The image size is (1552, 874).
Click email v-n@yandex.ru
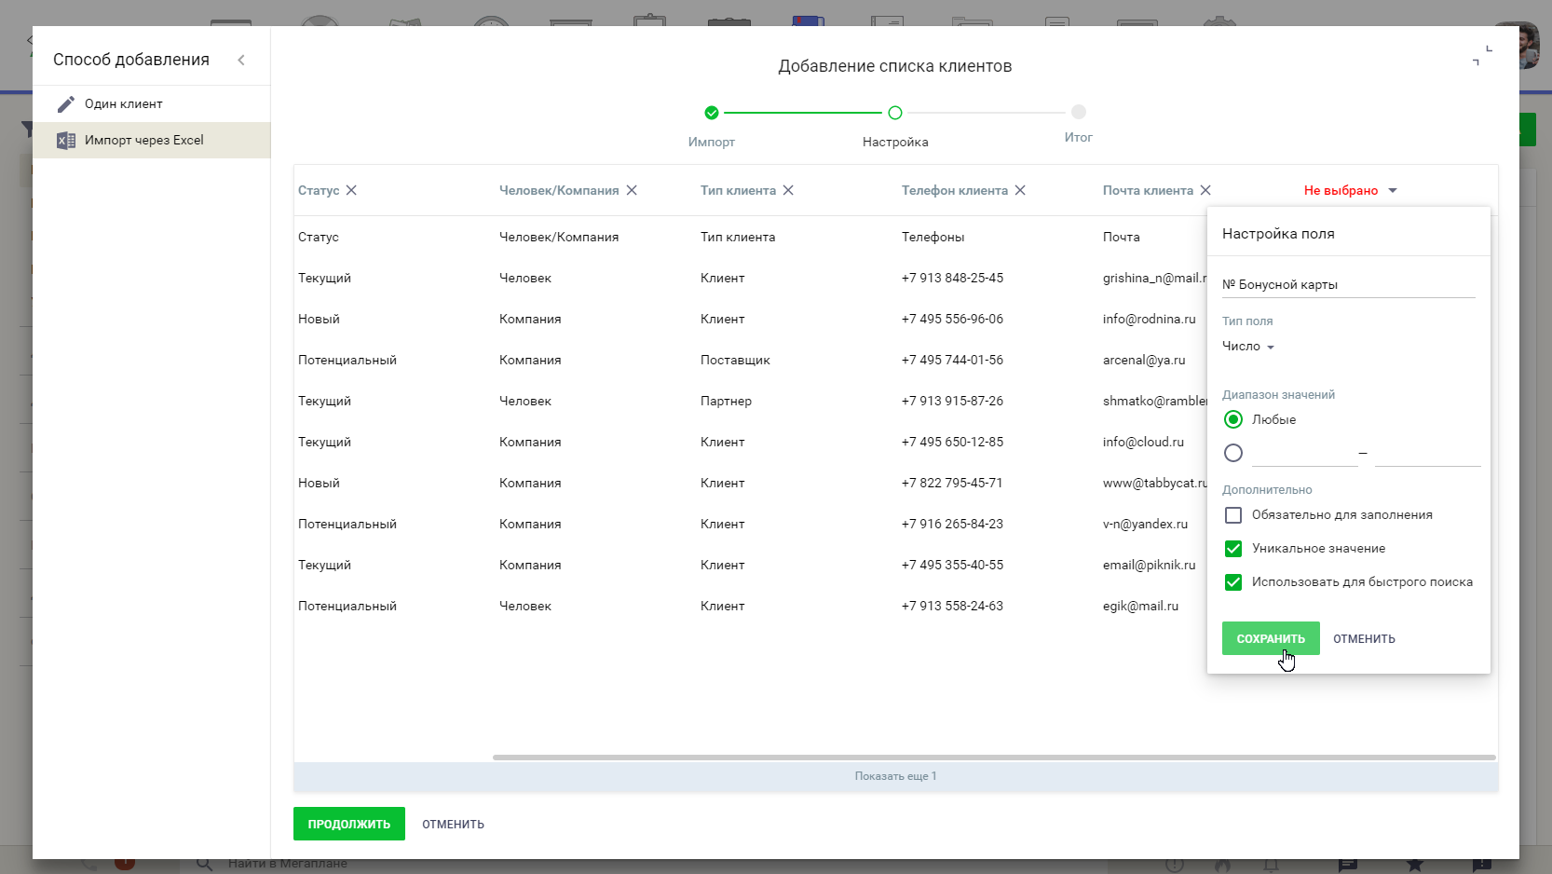point(1145,524)
